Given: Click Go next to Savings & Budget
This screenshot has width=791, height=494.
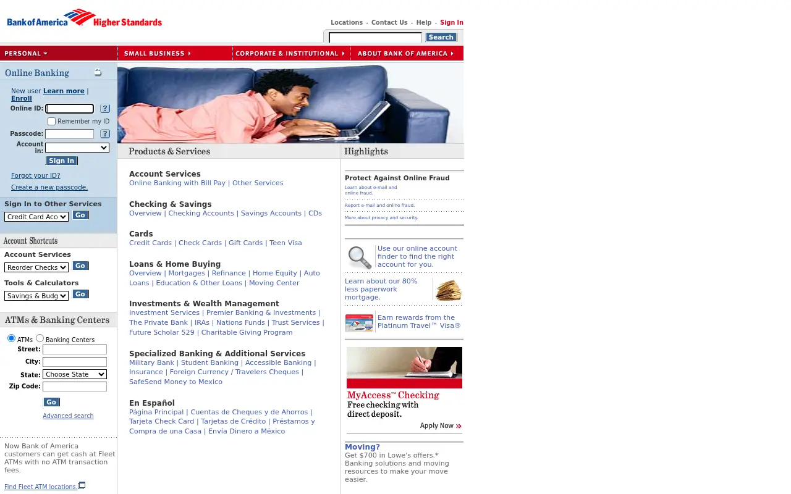Looking at the screenshot, I should 80,295.
